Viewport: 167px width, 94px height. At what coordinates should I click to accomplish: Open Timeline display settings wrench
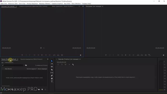[x=73, y=64]
